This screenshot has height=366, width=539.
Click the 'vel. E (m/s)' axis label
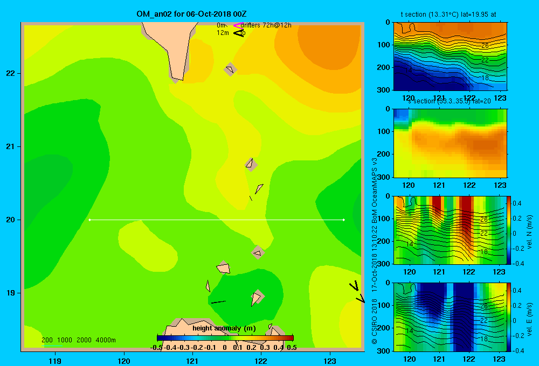tap(529, 319)
